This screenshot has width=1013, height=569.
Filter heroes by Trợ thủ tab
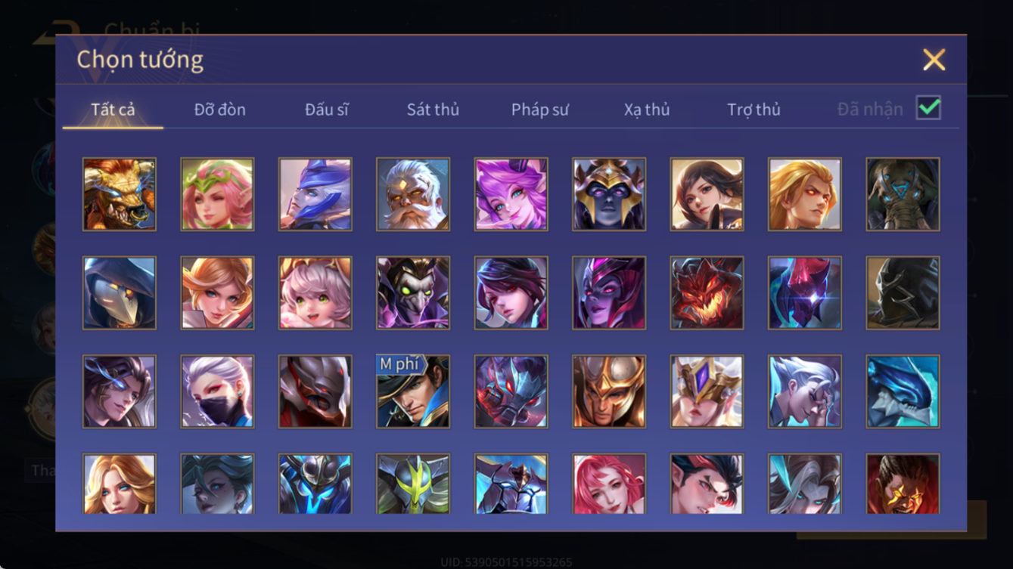[754, 110]
